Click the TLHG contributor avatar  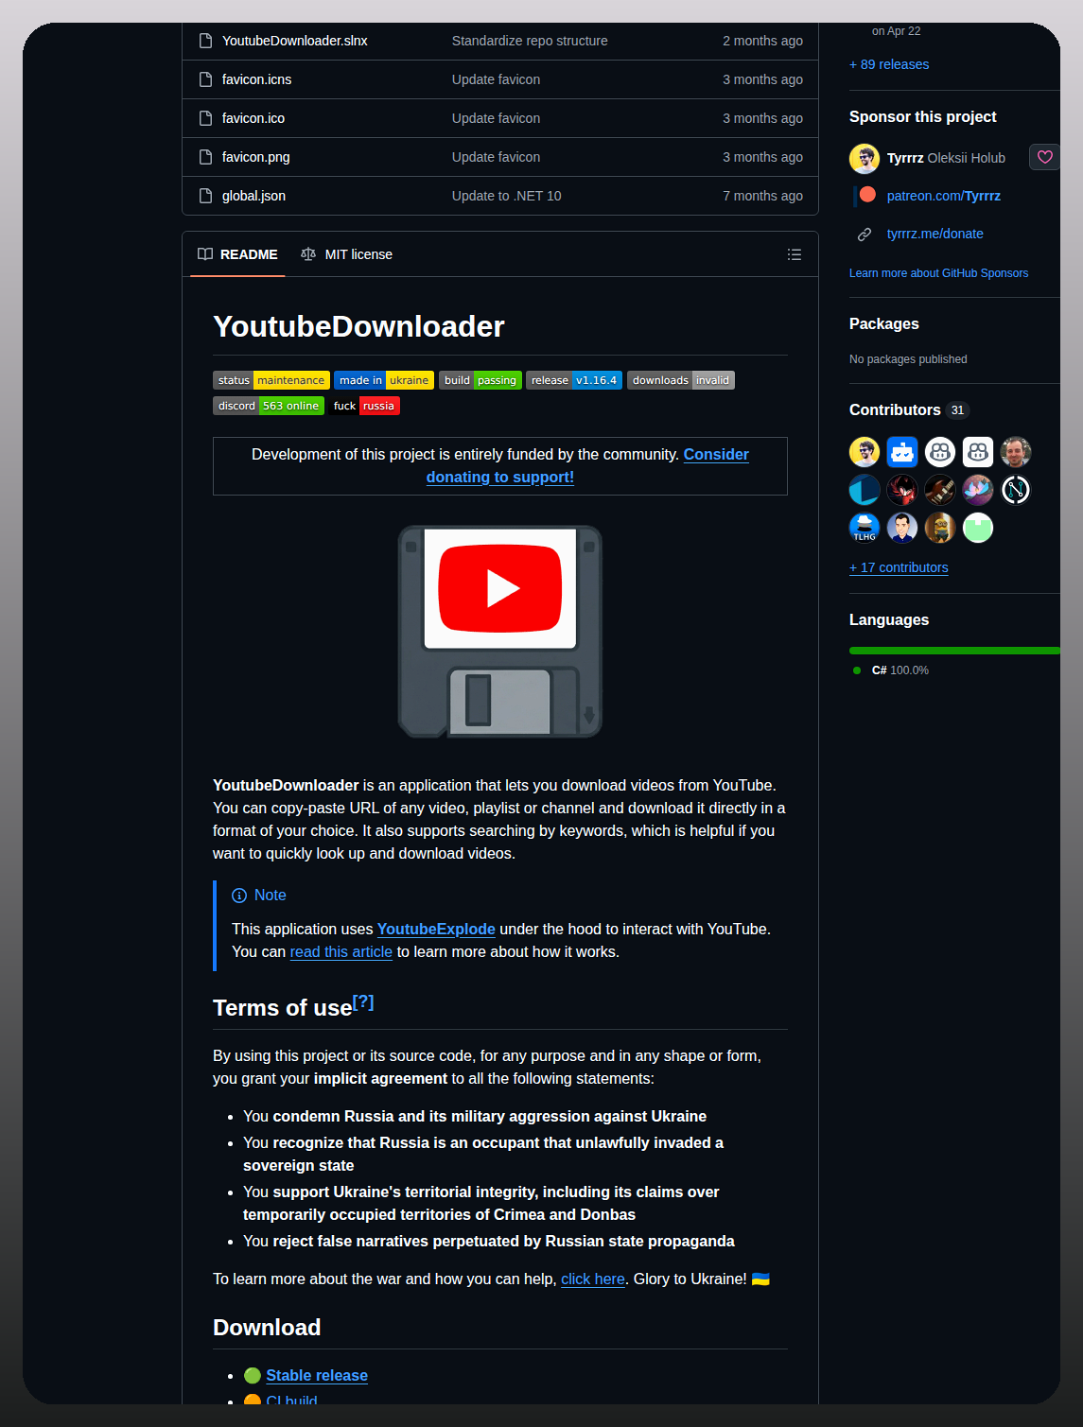coord(865,528)
